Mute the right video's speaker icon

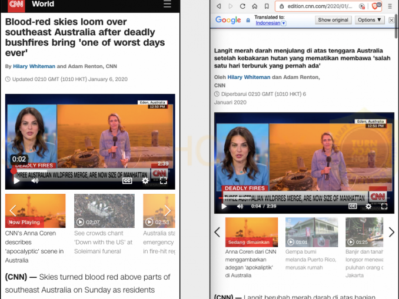point(240,206)
